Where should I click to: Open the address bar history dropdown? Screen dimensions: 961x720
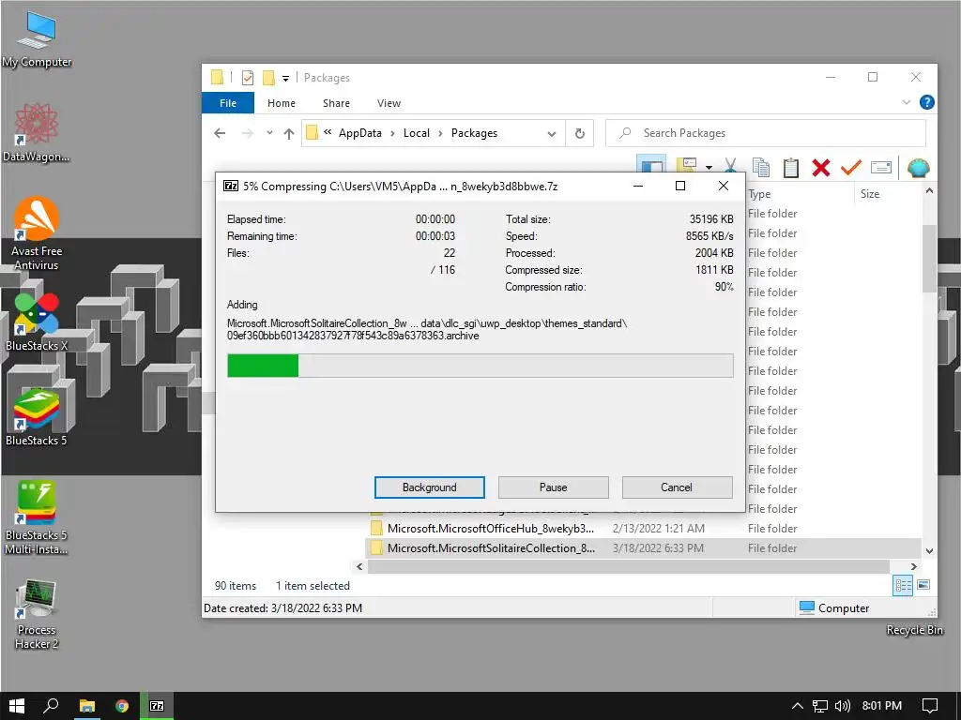pos(552,133)
